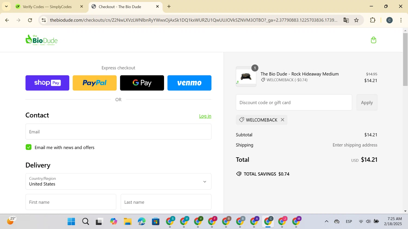Open Microsoft Store from taskbar

[x=156, y=222]
